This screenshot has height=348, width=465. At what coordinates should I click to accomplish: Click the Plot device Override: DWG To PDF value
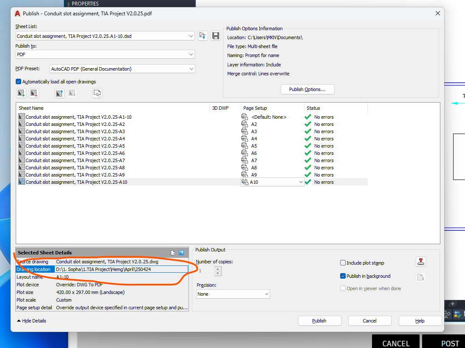click(x=79, y=285)
